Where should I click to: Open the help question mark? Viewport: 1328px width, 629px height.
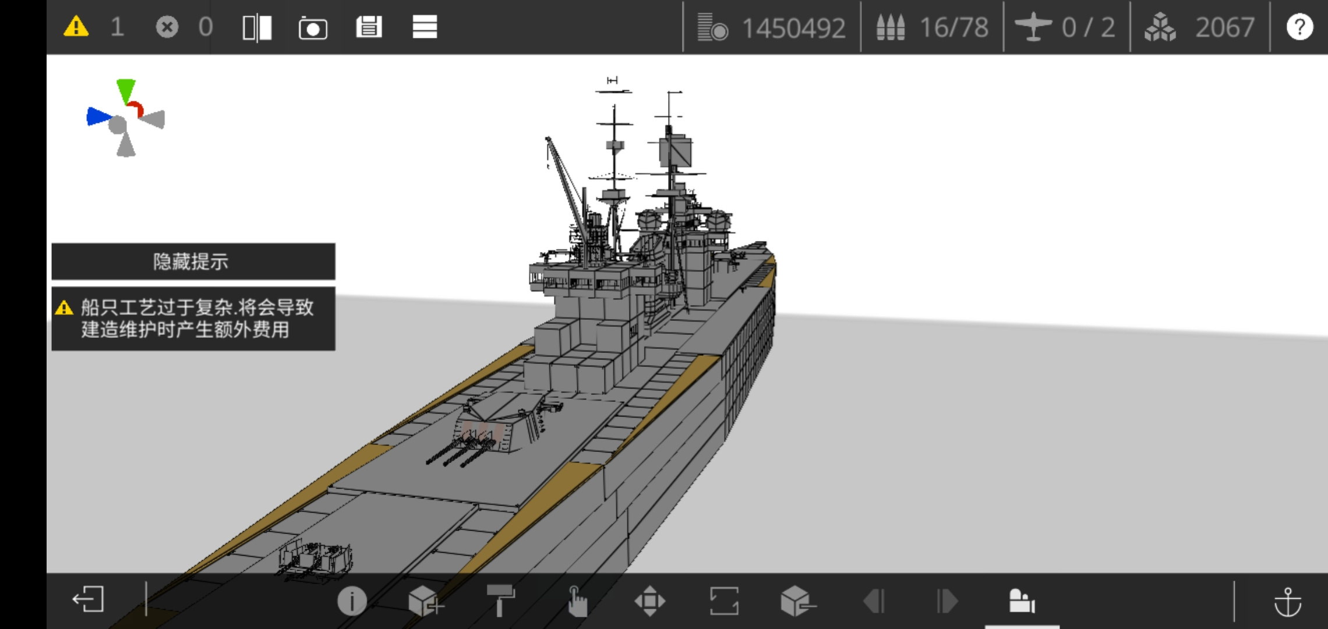1299,27
